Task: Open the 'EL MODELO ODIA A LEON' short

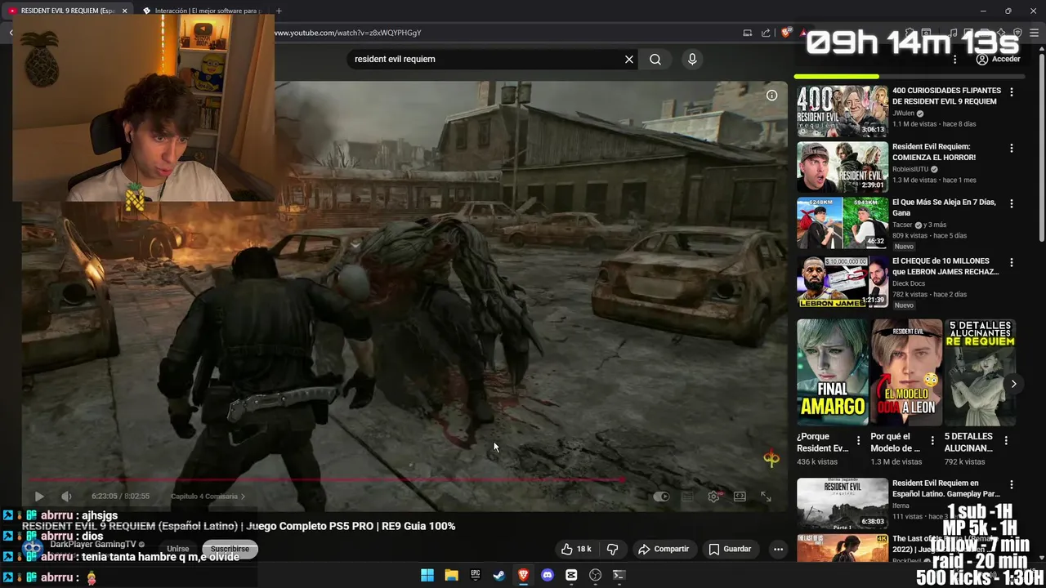Action: pyautogui.click(x=906, y=372)
